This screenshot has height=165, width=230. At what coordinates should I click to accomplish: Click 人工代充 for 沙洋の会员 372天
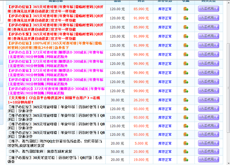pyautogui.click(x=208, y=54)
